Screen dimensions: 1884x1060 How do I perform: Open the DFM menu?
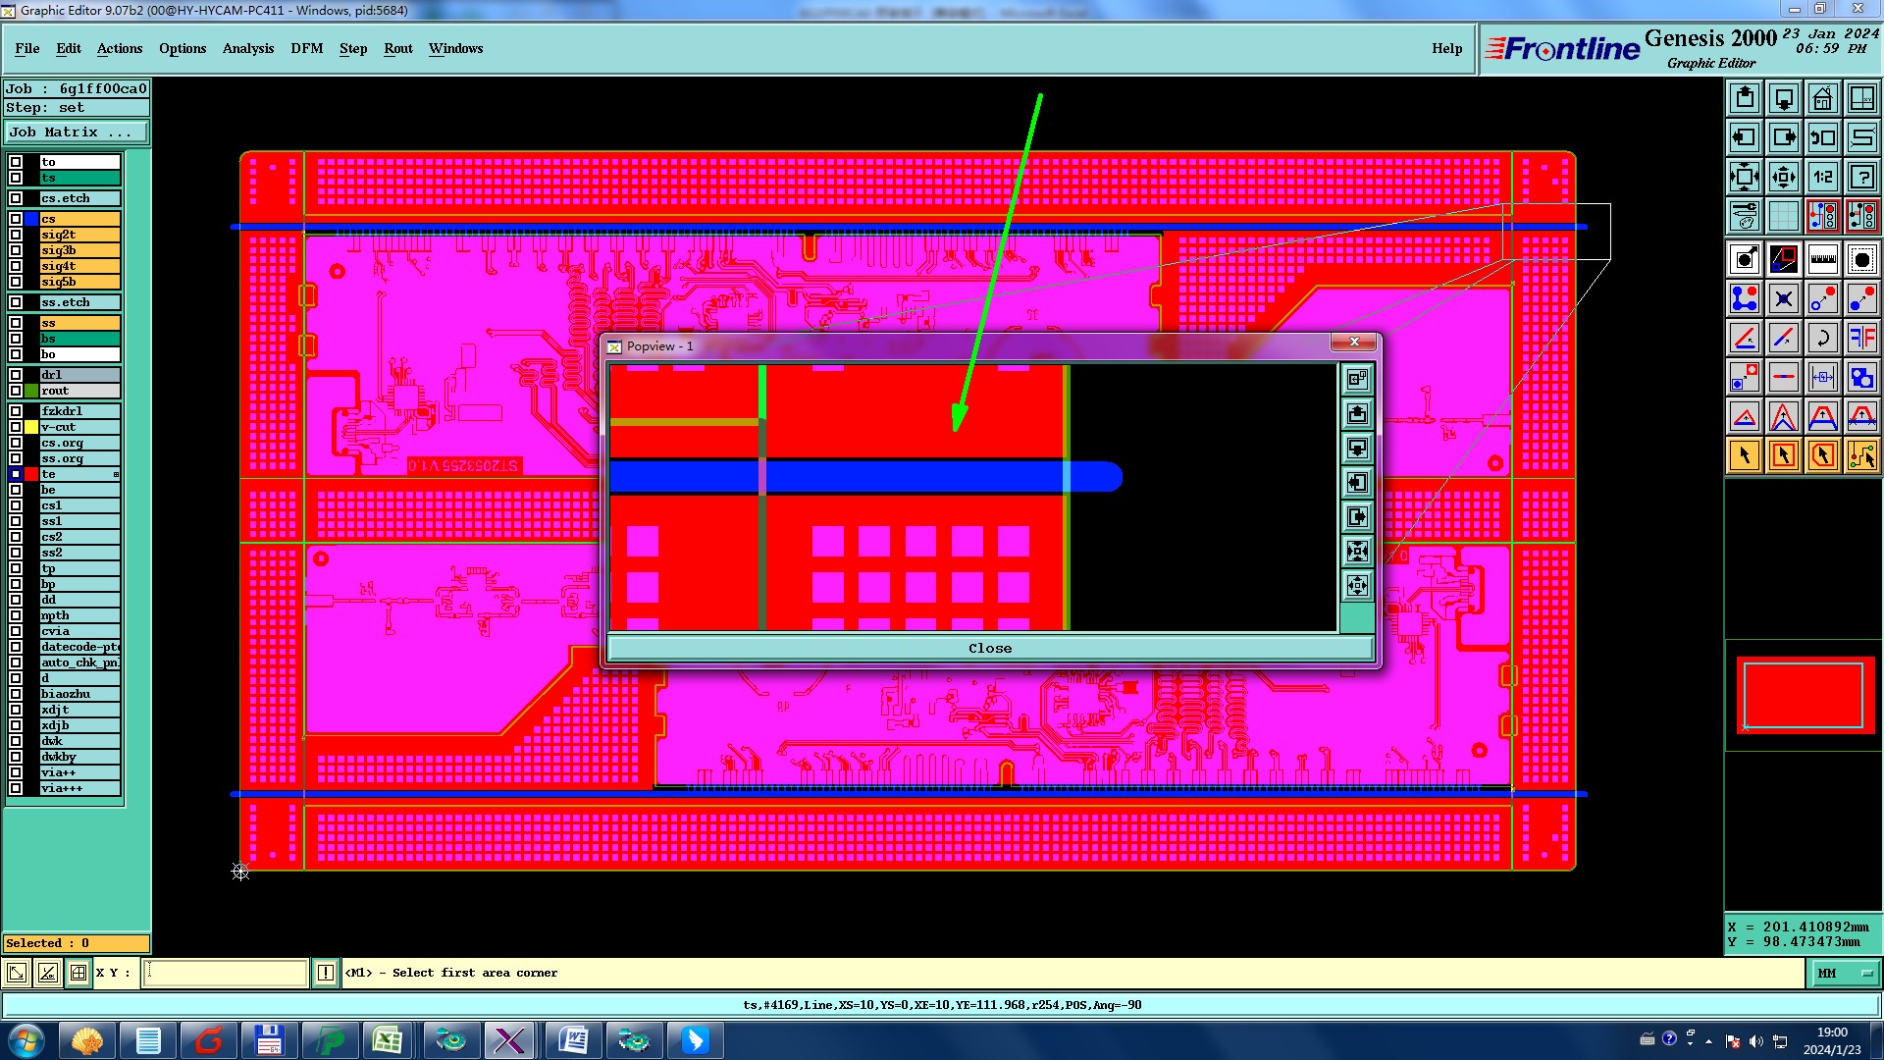tap(306, 48)
